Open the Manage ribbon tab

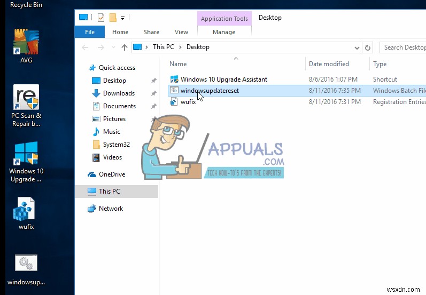click(x=224, y=32)
